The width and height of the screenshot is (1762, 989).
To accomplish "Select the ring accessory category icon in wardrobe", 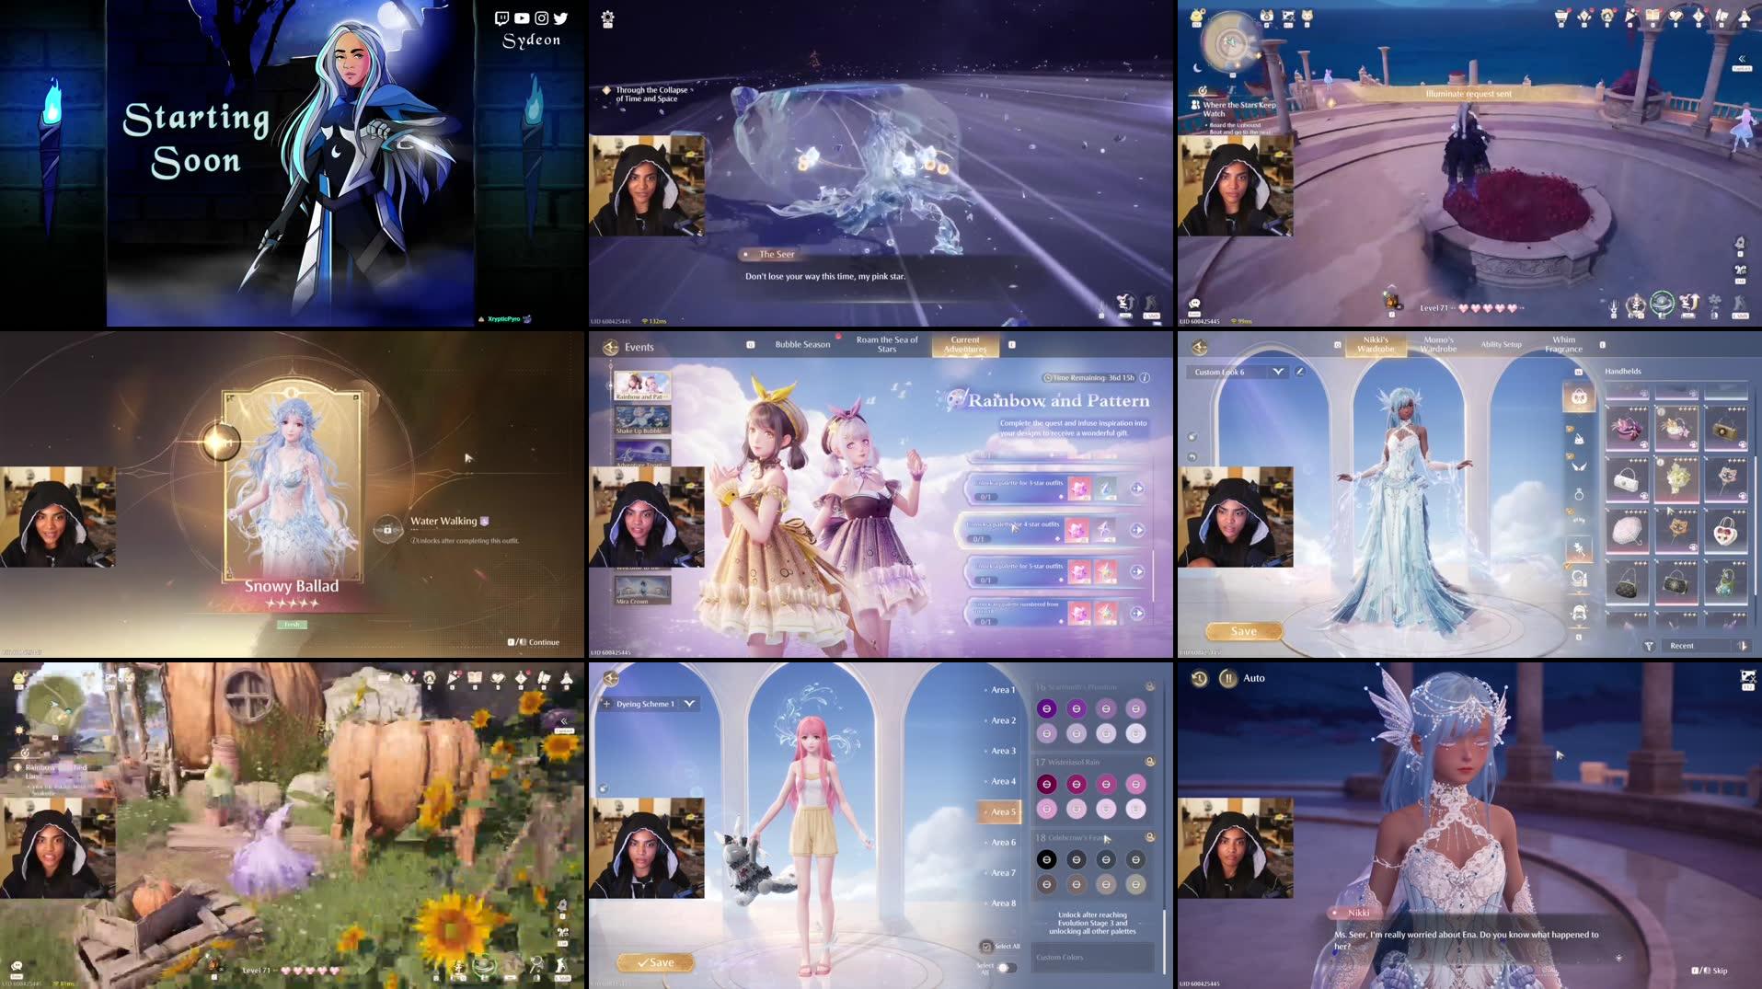I will pos(1579,494).
